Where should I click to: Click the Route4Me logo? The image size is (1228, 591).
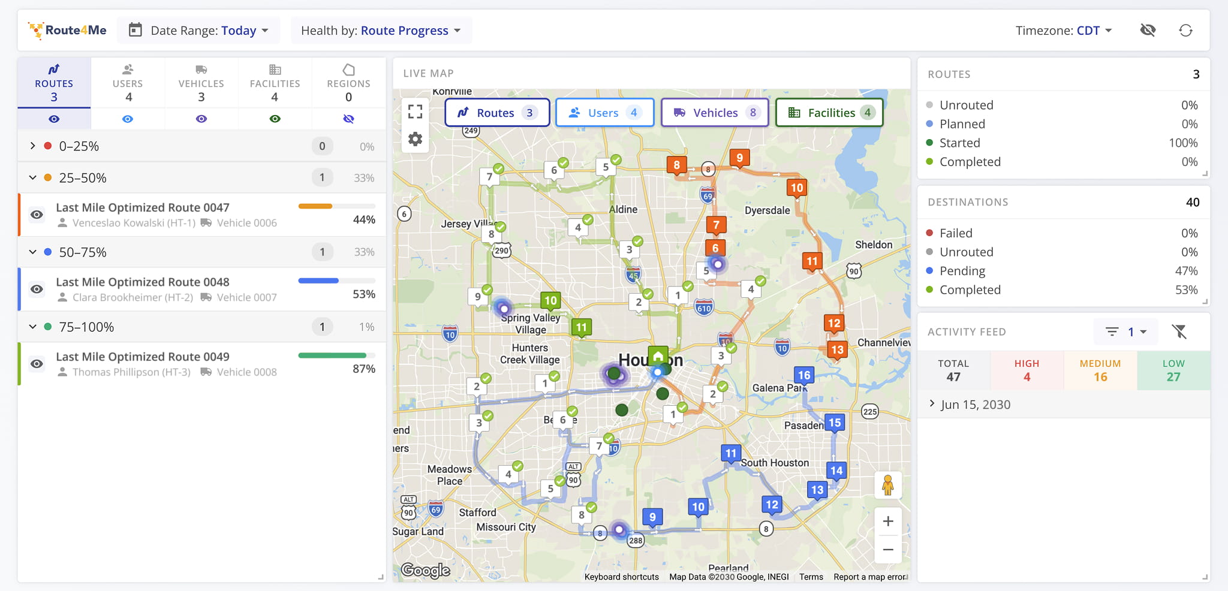point(67,30)
